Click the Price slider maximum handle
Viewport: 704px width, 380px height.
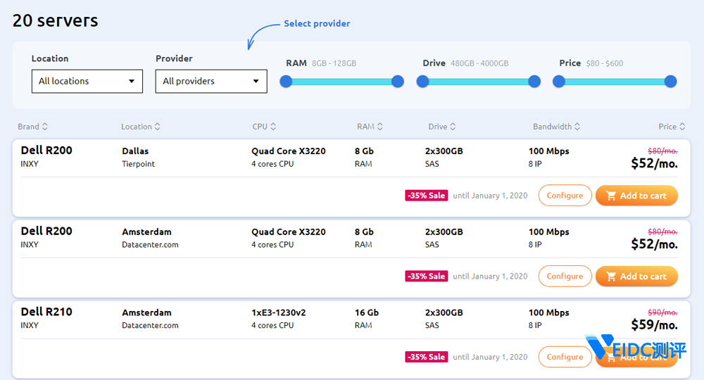[670, 82]
